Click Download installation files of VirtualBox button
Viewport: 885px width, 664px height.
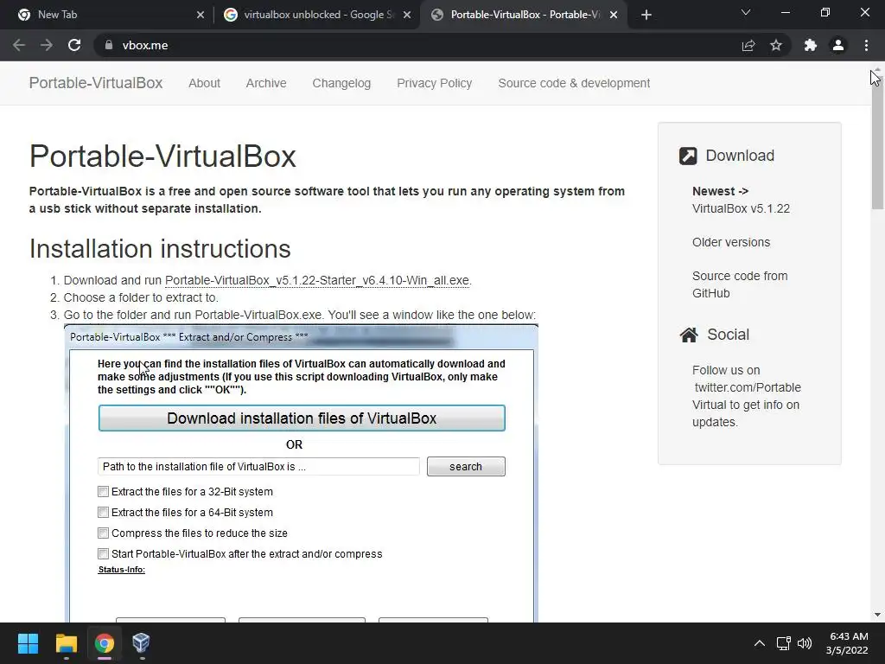click(302, 418)
